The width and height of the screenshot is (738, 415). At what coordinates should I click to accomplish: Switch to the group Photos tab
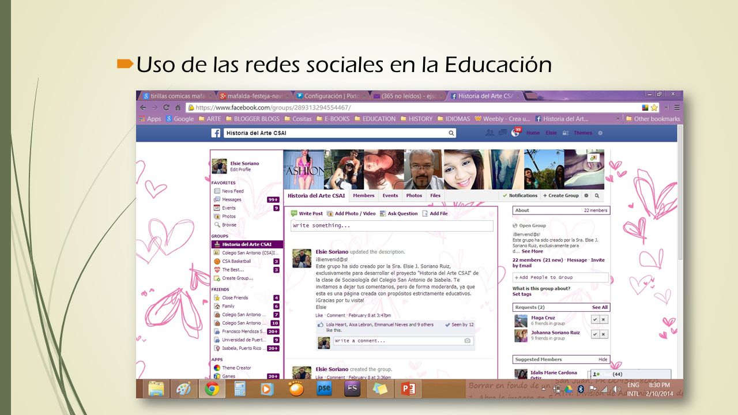pos(414,195)
